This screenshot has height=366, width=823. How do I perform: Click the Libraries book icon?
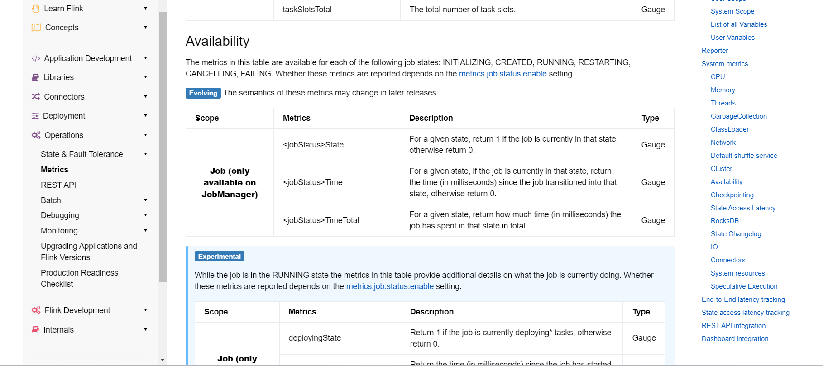click(x=35, y=77)
